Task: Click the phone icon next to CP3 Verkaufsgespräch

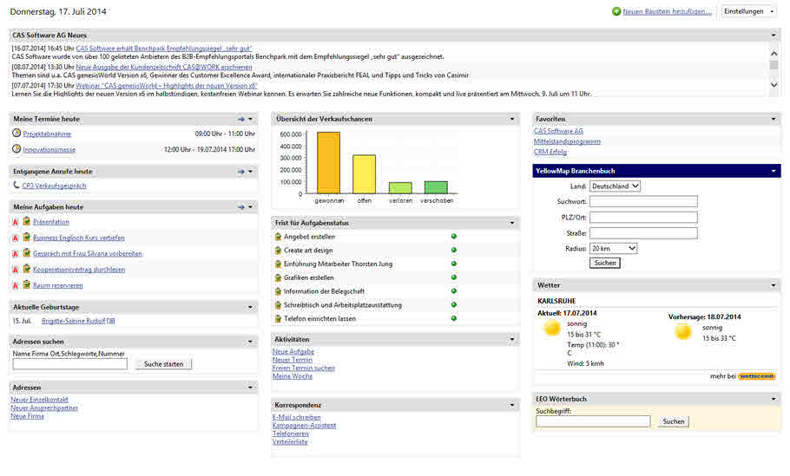Action: [x=16, y=185]
